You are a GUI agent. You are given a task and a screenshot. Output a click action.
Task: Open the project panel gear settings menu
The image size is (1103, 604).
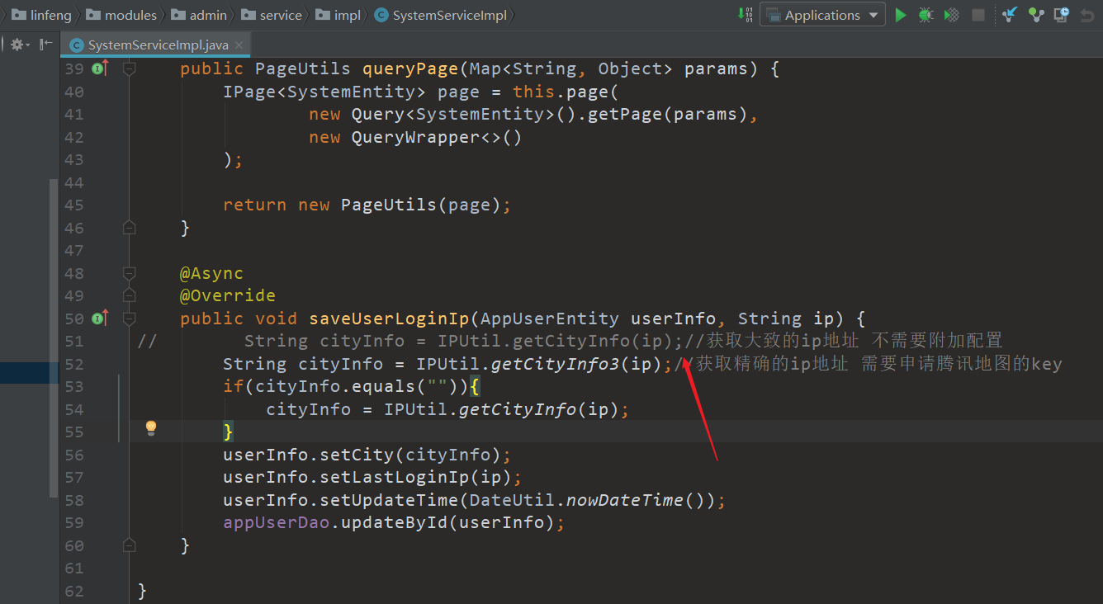[18, 45]
